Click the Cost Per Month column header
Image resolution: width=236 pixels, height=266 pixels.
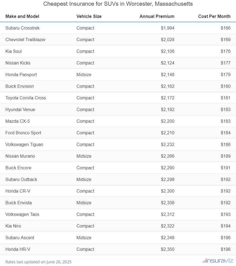(214, 16)
